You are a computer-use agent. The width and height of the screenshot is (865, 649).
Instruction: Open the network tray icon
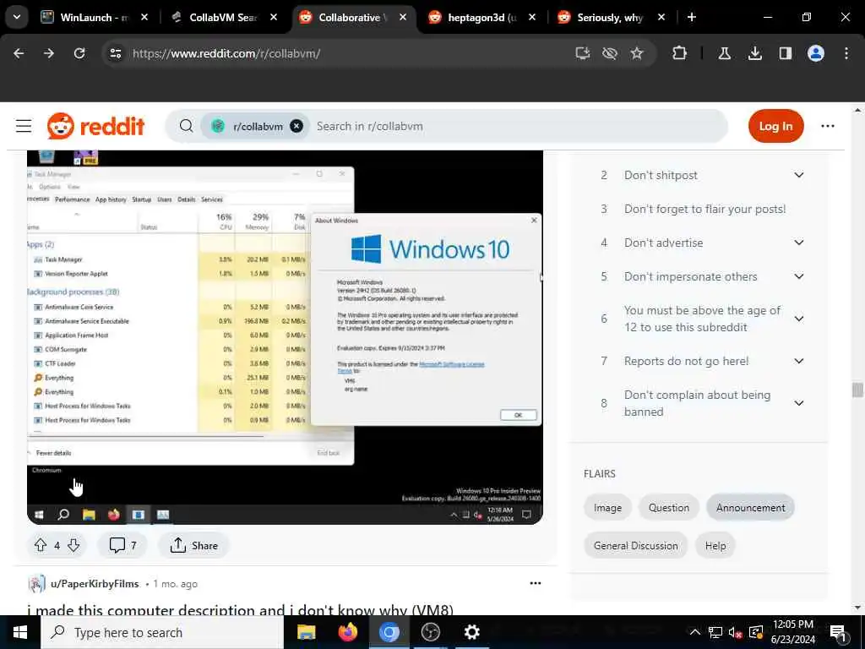tap(715, 632)
